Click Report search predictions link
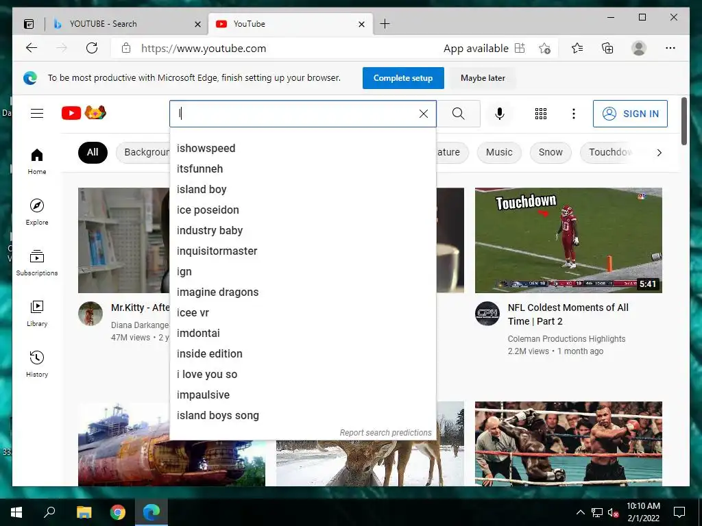This screenshot has width=702, height=526. [385, 433]
